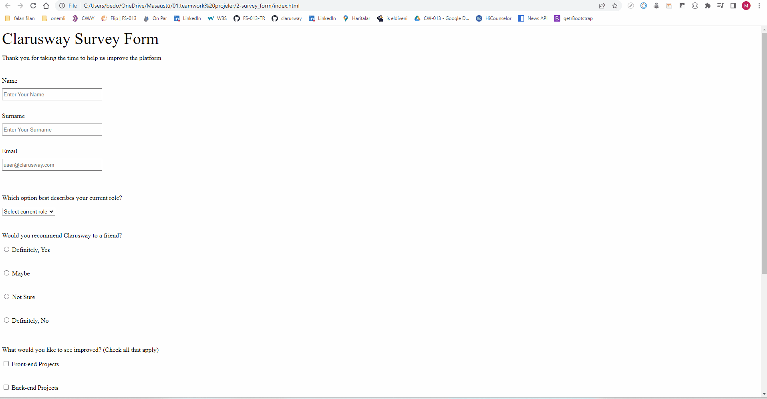The height and width of the screenshot is (399, 767).
Task: Open the 'On Par' bookmark
Action: coord(155,18)
